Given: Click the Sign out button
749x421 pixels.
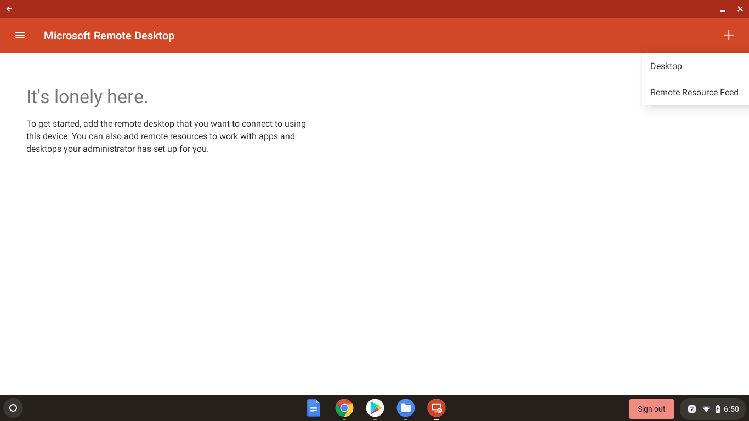Looking at the screenshot, I should (651, 409).
